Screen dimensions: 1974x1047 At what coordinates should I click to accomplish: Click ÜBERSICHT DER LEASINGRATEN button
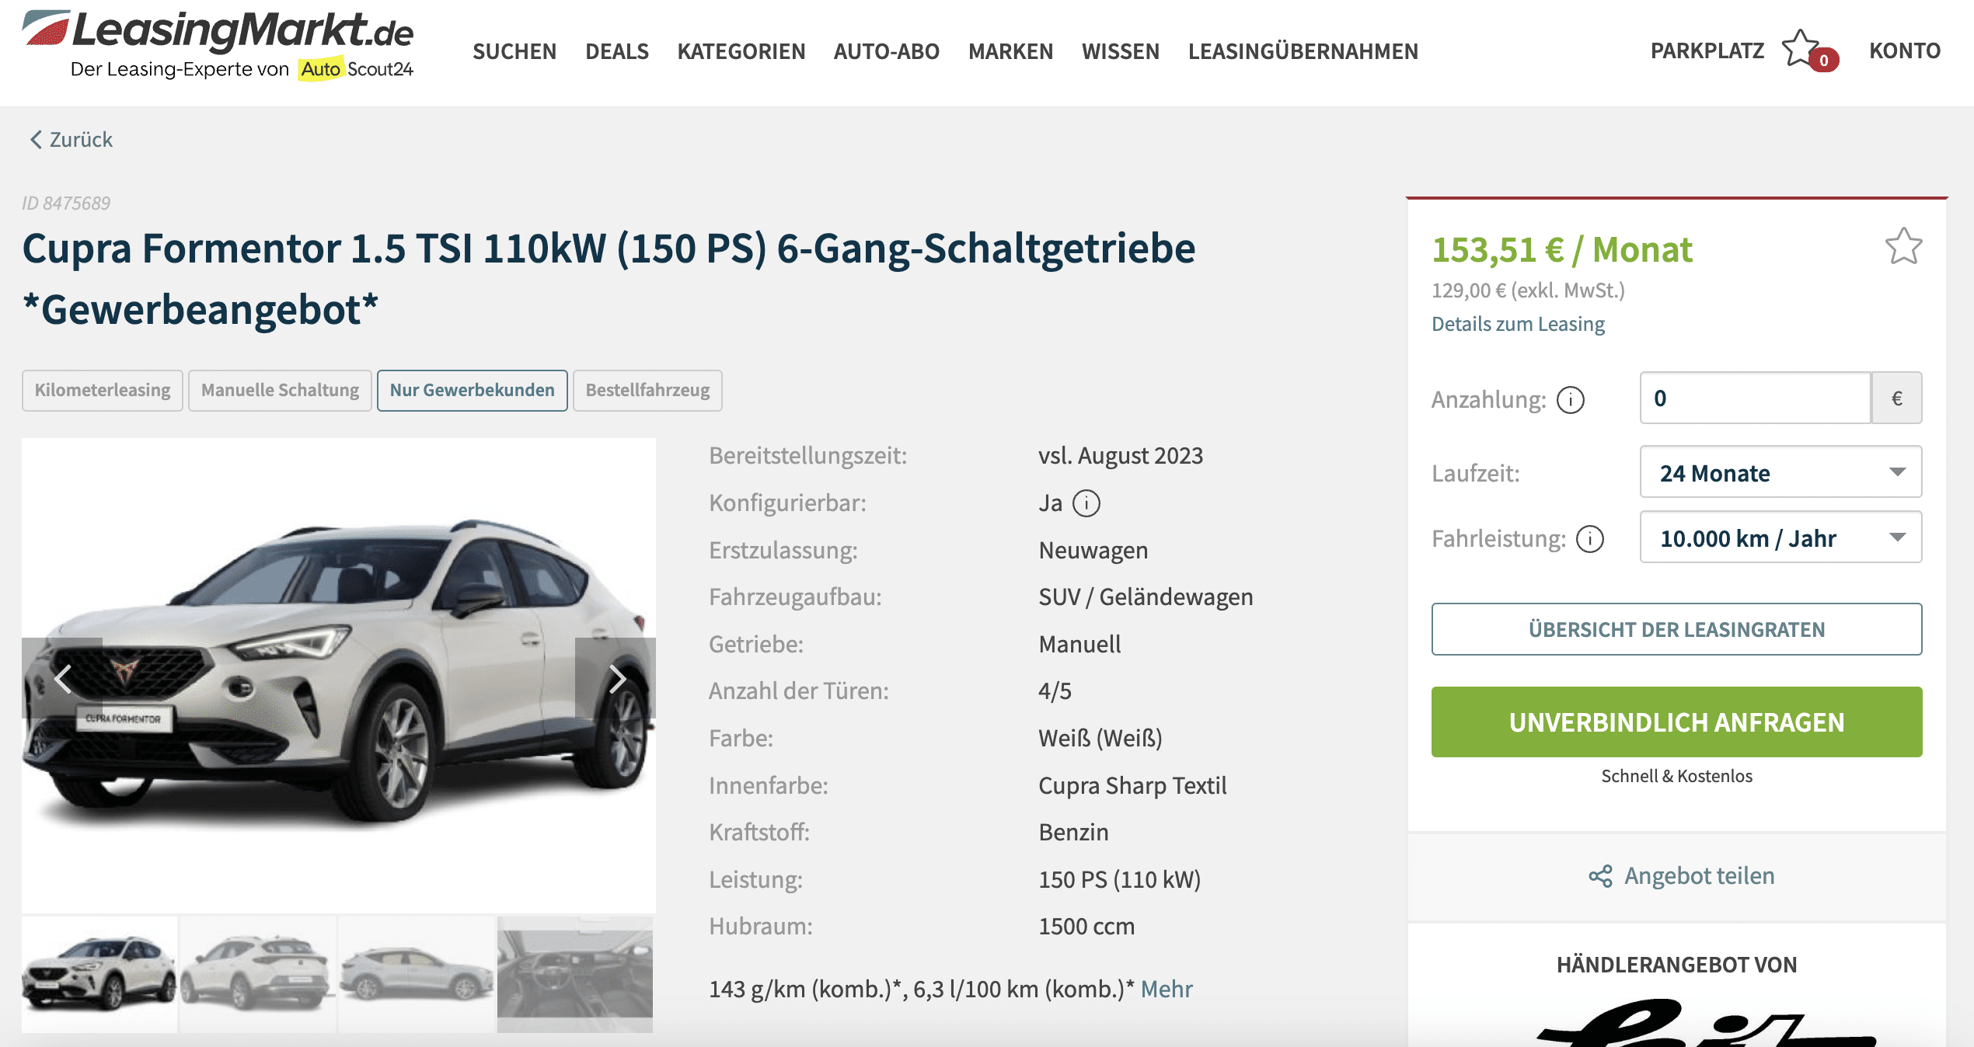(1677, 629)
